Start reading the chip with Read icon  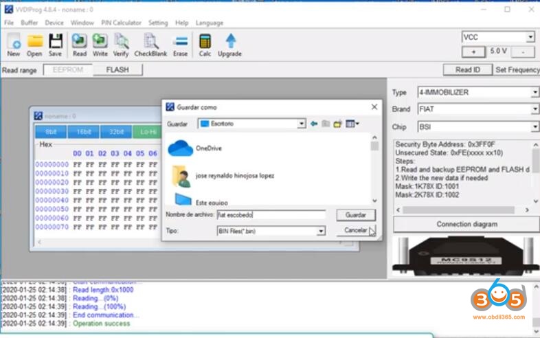point(79,45)
